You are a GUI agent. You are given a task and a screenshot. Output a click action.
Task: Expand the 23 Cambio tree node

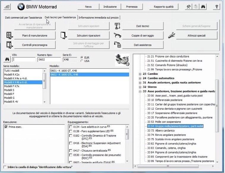tap(140, 74)
